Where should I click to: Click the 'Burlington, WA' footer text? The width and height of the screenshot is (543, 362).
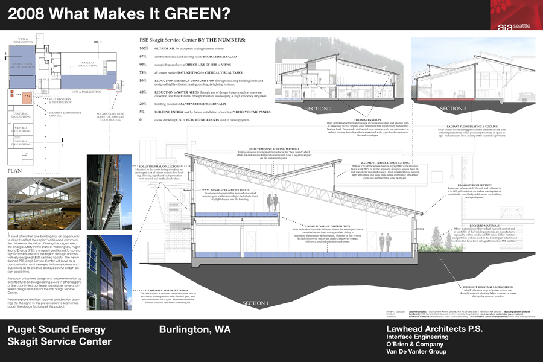(195, 329)
